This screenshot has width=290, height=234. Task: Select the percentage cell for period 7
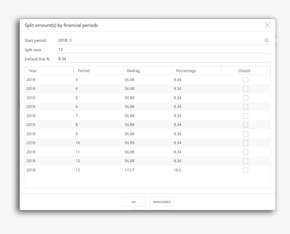point(197,116)
